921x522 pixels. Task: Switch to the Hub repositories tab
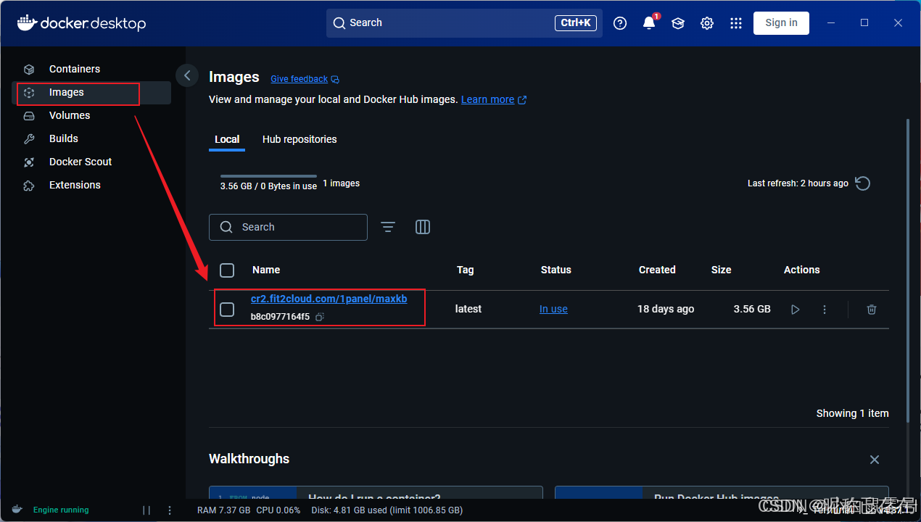[300, 139]
